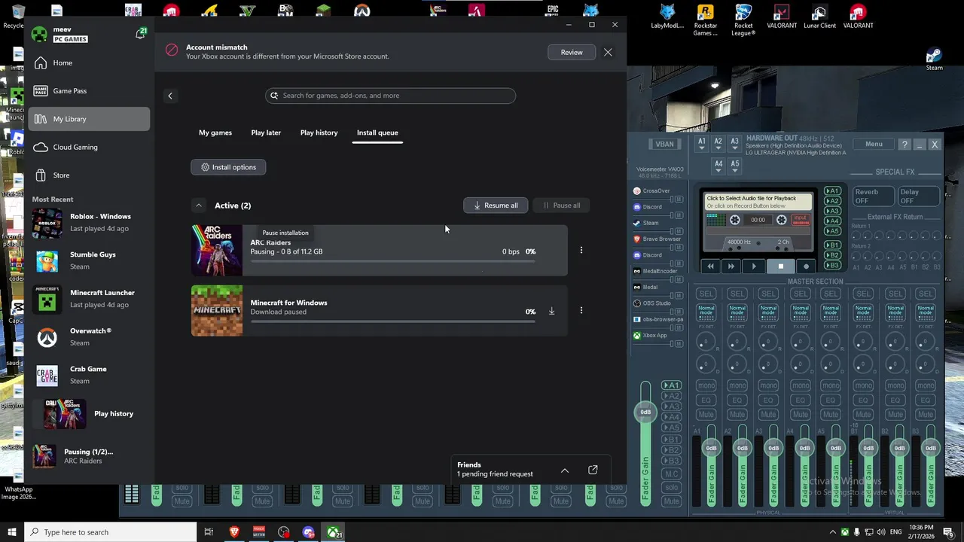The height and width of the screenshot is (542, 964).
Task: Toggle cassette output A1 in Voicemeeter
Action: point(832,191)
